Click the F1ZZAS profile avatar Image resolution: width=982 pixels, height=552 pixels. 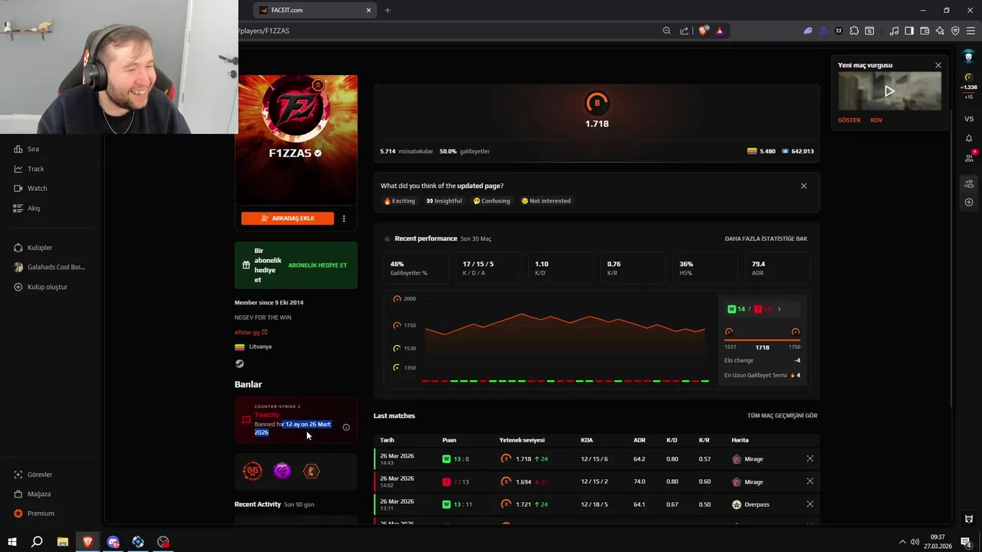(x=295, y=108)
